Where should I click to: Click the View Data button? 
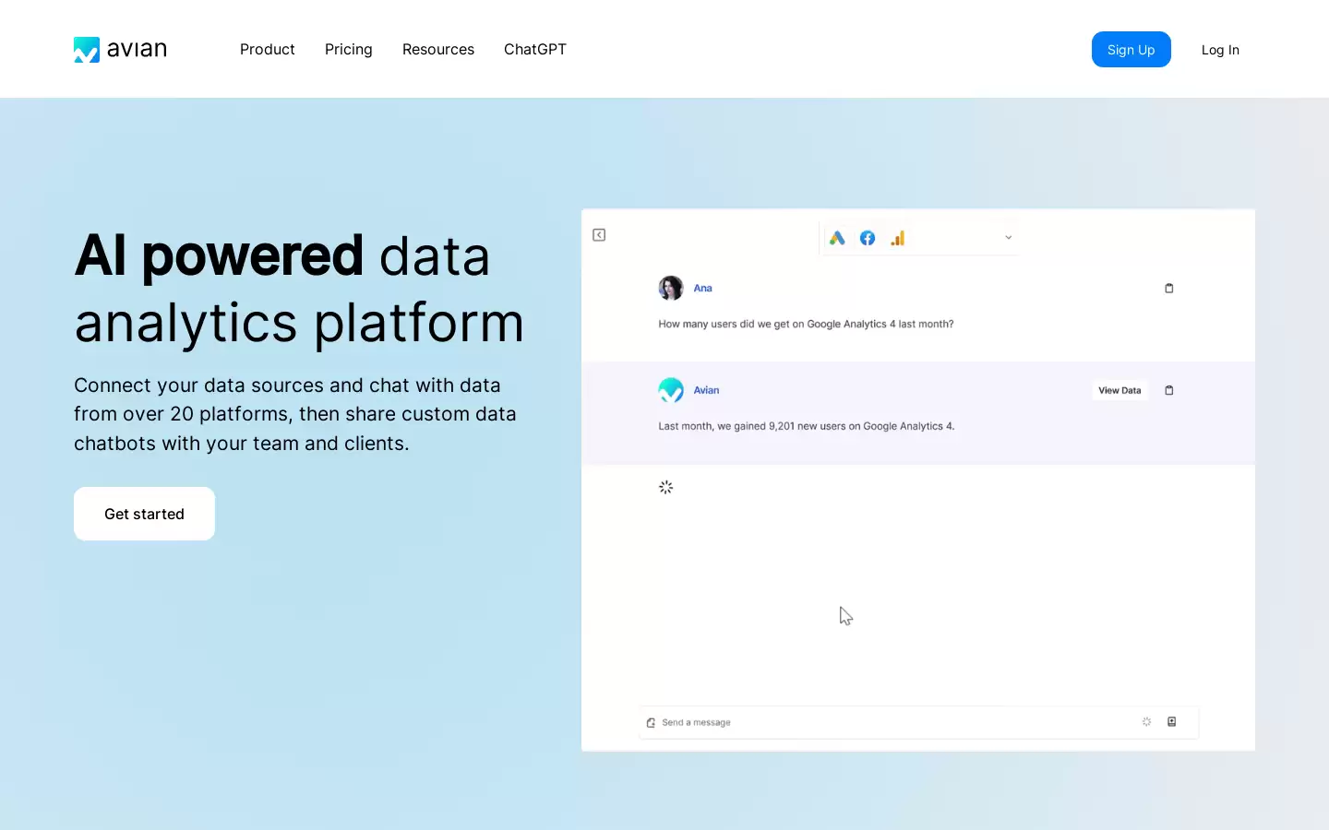[x=1119, y=391]
